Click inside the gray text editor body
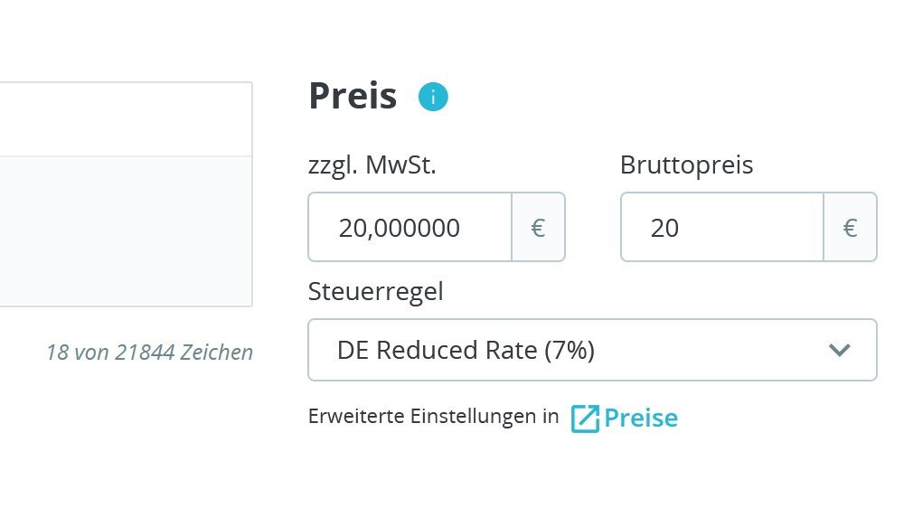Viewport: 904px width, 508px height. coord(126,230)
